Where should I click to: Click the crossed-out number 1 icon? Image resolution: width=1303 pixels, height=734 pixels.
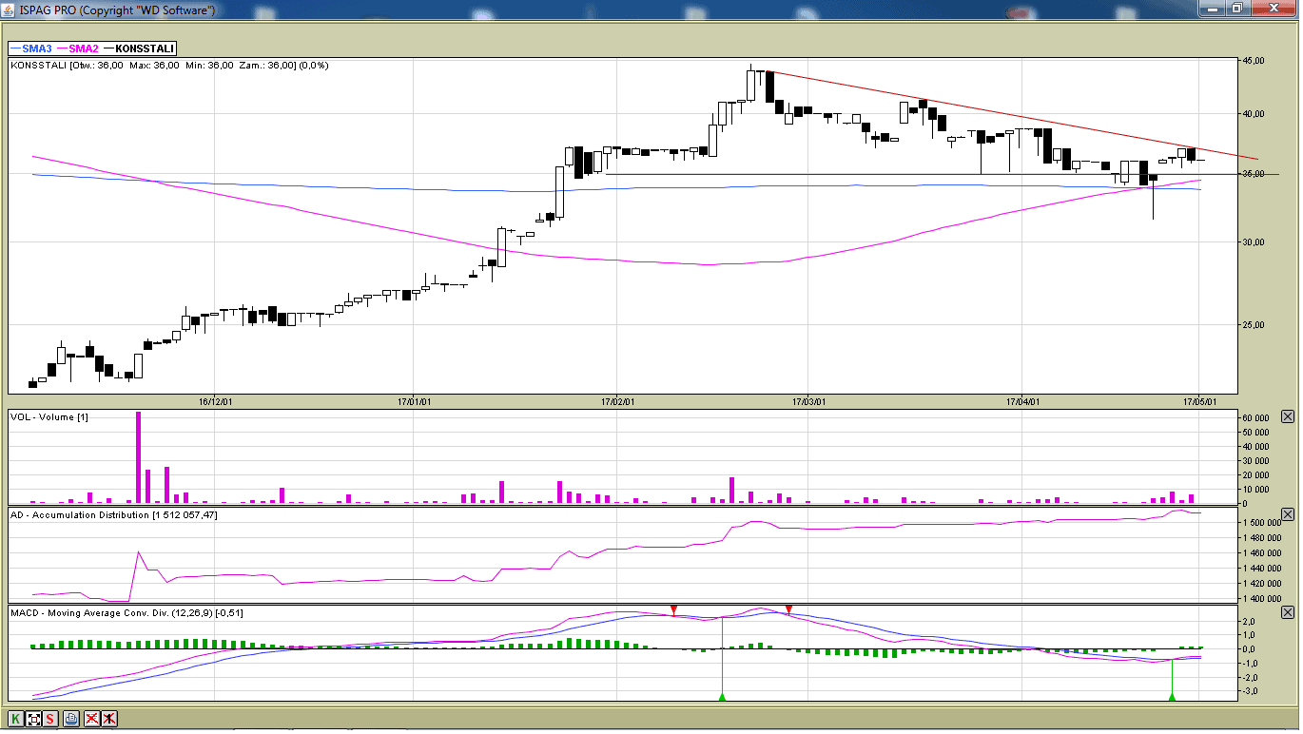(109, 719)
